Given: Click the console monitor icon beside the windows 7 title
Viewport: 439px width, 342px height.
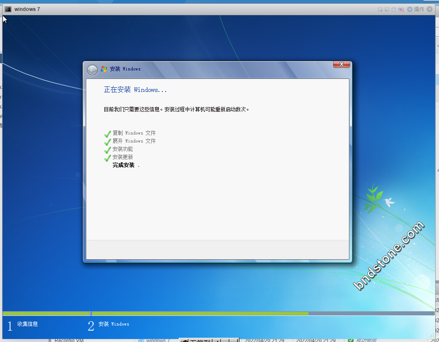Looking at the screenshot, I should (8, 9).
